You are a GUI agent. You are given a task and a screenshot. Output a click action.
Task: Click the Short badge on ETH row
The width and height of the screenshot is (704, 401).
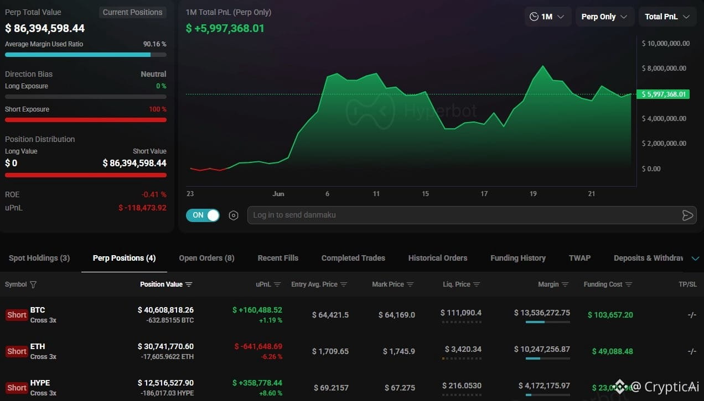[x=17, y=351]
